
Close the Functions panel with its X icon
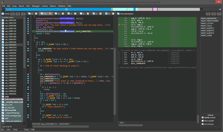coord(24,13)
